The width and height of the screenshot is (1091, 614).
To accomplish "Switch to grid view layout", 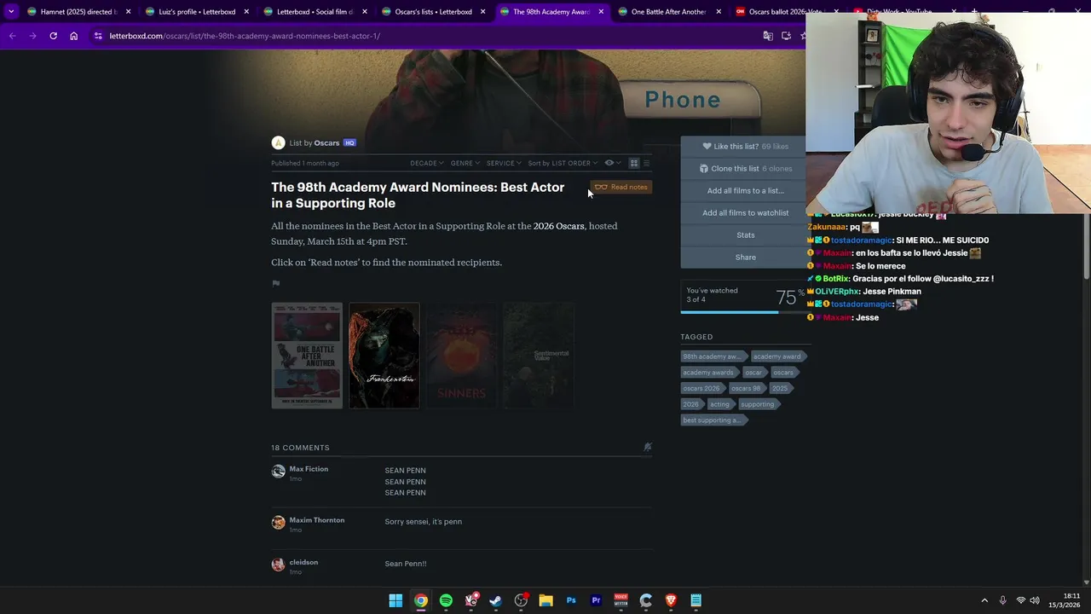I will (634, 163).
